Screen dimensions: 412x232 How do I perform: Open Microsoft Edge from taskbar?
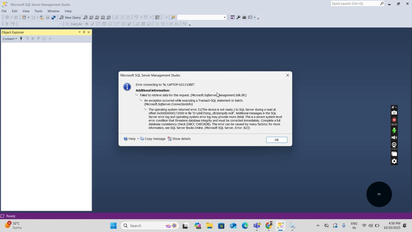(x=245, y=226)
